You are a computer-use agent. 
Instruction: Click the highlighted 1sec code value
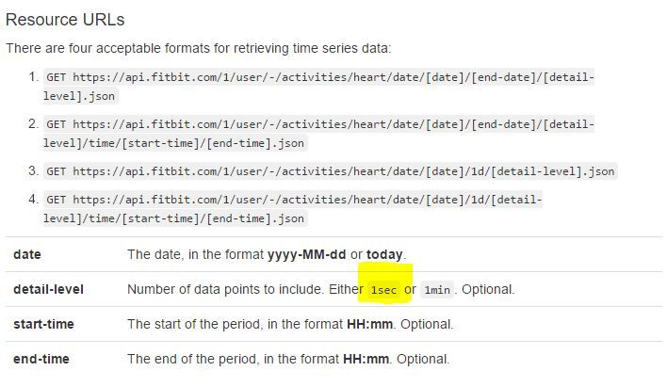pyautogui.click(x=383, y=289)
